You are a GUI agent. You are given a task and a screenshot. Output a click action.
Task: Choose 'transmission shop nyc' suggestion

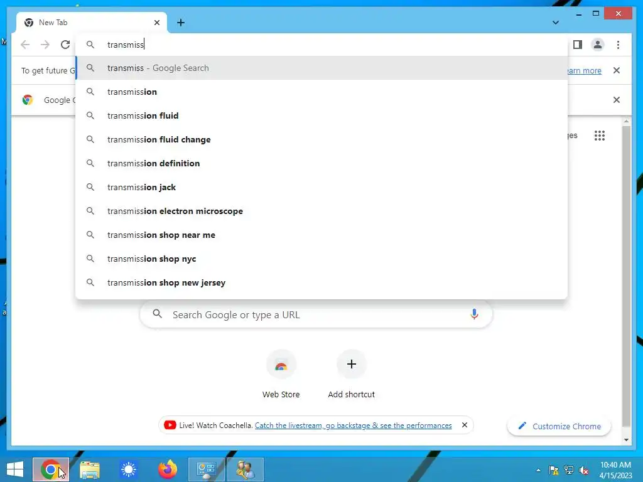(321, 259)
